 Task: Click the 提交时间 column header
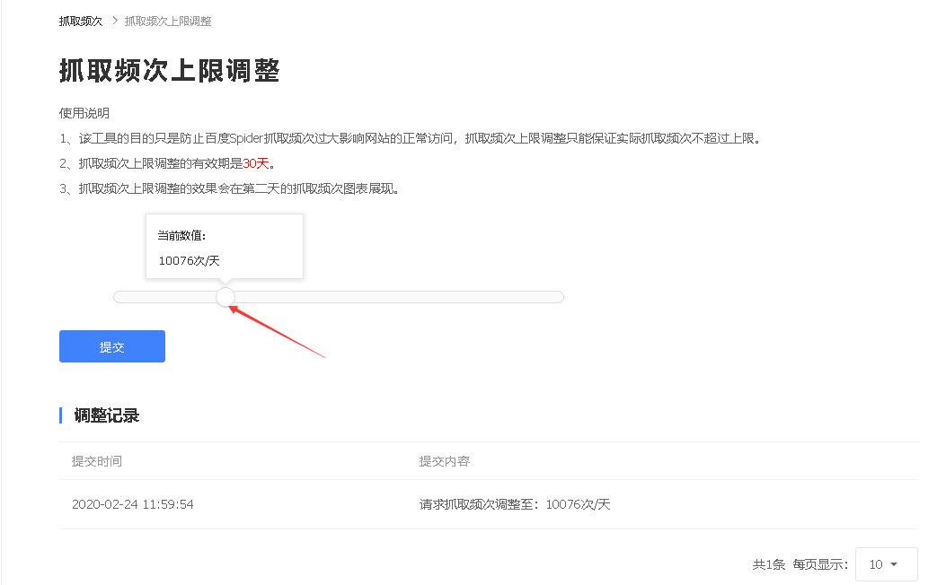coord(97,461)
